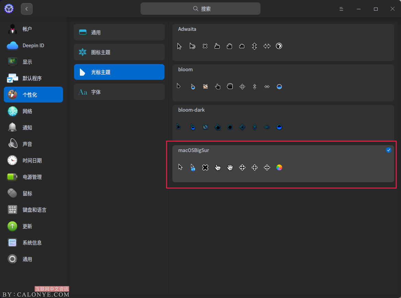Switch to the General (通用) personalization tab
This screenshot has width=401, height=298.
pos(119,33)
